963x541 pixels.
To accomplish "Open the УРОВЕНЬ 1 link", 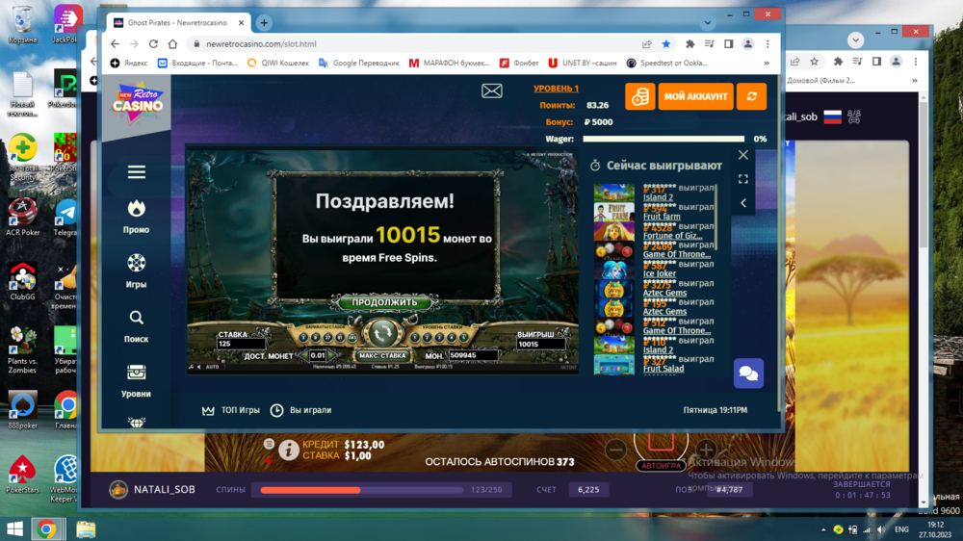I will coord(556,89).
